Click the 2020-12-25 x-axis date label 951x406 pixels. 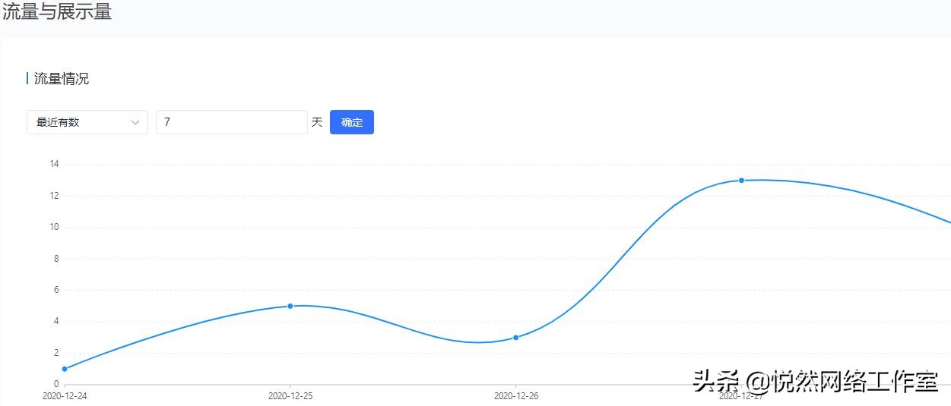click(x=290, y=396)
